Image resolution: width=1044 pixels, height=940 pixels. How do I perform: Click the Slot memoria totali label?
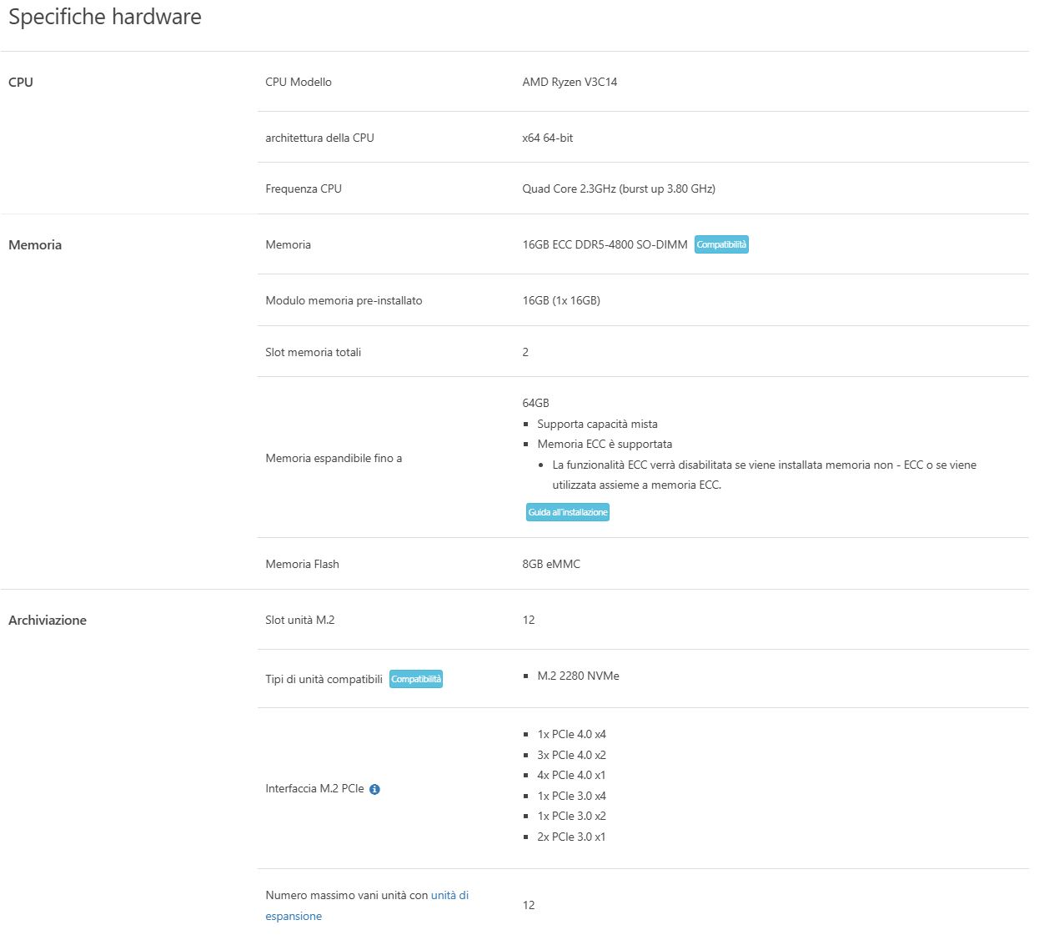coord(314,353)
